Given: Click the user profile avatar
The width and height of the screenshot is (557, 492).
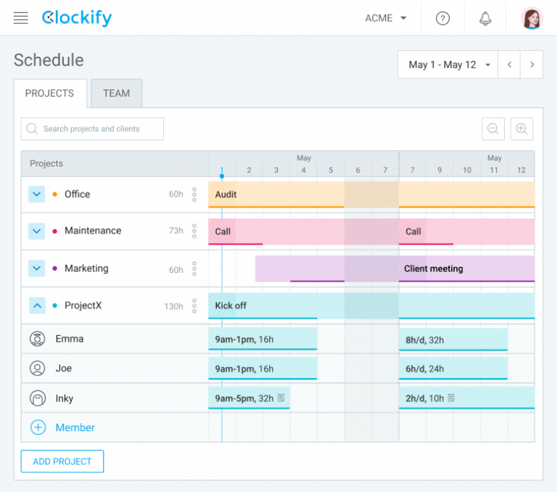Looking at the screenshot, I should (532, 18).
